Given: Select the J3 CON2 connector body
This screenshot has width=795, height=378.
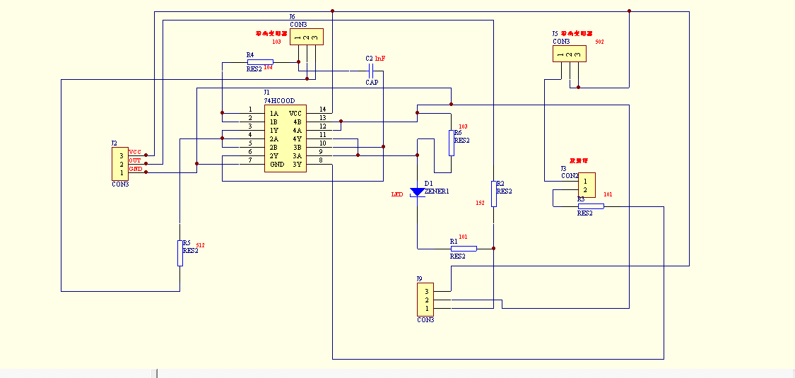Looking at the screenshot, I should point(587,185).
